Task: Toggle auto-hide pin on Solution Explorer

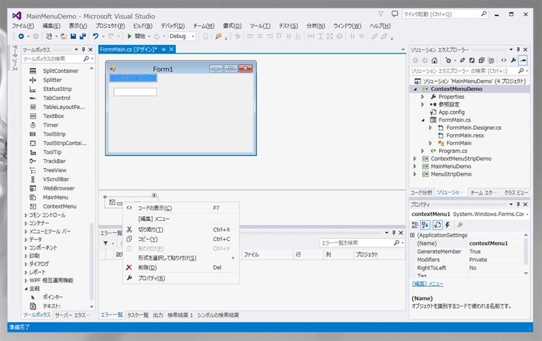Action: tap(518, 50)
